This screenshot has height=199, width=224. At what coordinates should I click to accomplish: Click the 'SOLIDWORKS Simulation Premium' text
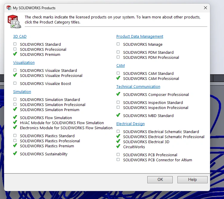(50, 110)
